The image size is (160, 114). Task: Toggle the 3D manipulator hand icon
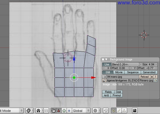click(53, 111)
